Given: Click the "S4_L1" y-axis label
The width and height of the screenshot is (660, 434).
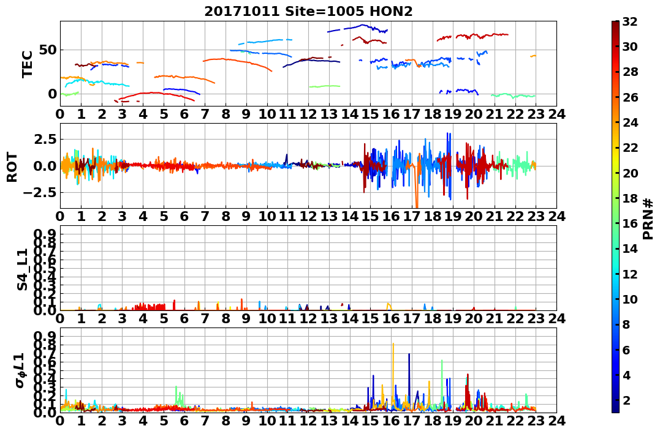Looking at the screenshot, I should [x=22, y=269].
